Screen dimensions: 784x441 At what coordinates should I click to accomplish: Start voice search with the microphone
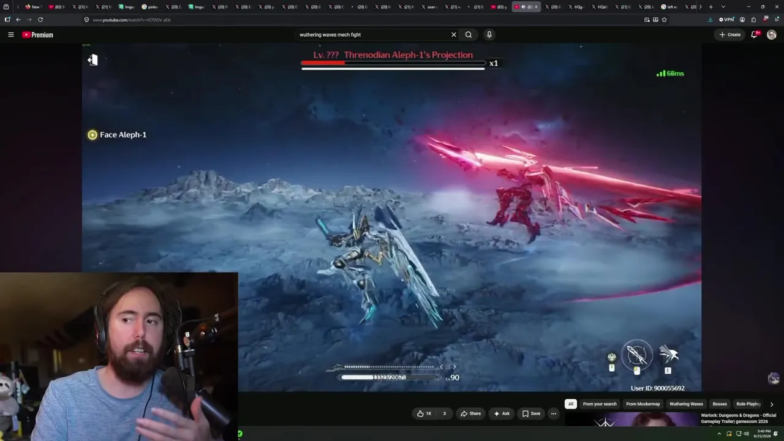click(x=489, y=35)
